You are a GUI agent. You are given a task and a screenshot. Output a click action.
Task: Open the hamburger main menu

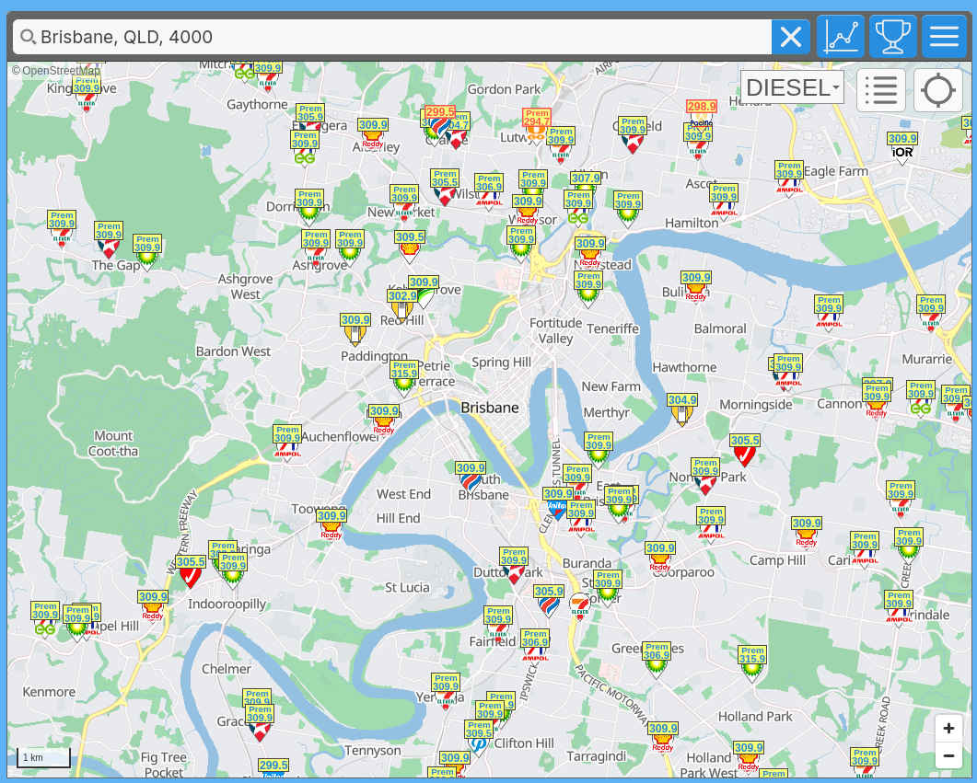pyautogui.click(x=944, y=37)
